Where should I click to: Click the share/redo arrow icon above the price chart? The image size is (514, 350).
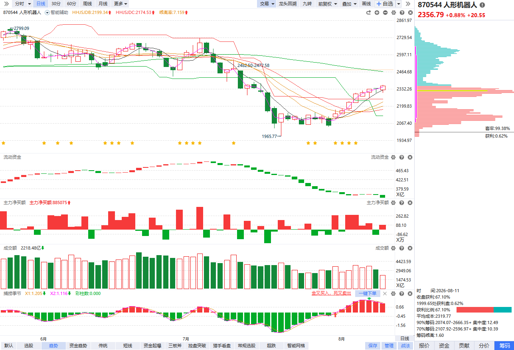[x=368, y=12]
